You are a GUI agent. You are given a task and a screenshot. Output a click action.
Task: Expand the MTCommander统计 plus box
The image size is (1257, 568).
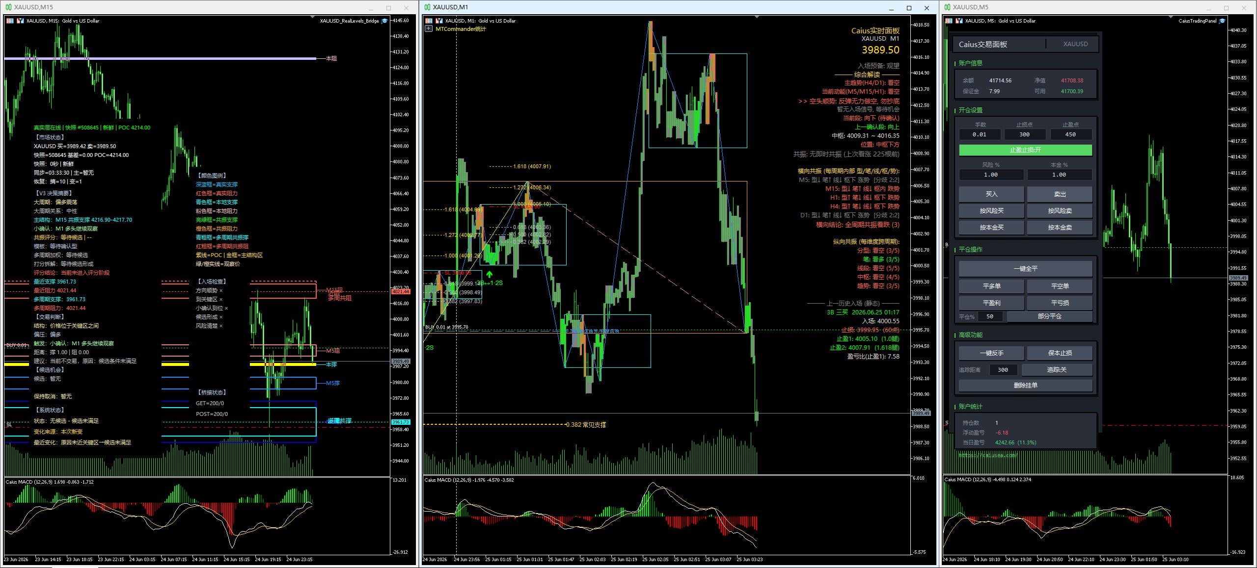(x=429, y=29)
